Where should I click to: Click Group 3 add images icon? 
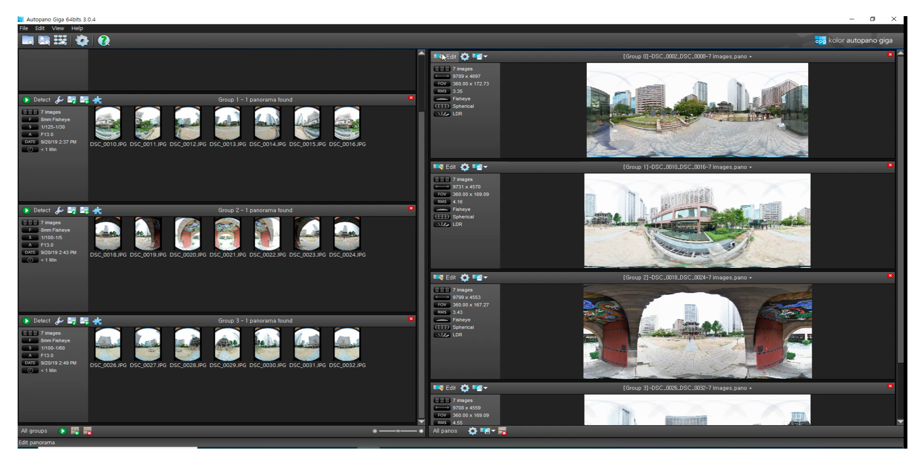[x=85, y=321]
